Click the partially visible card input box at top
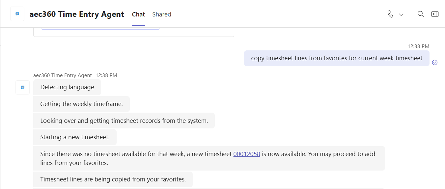The image size is (445, 189). [x=100, y=28]
